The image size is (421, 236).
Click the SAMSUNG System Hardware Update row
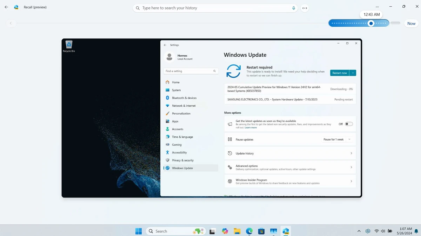(x=290, y=100)
